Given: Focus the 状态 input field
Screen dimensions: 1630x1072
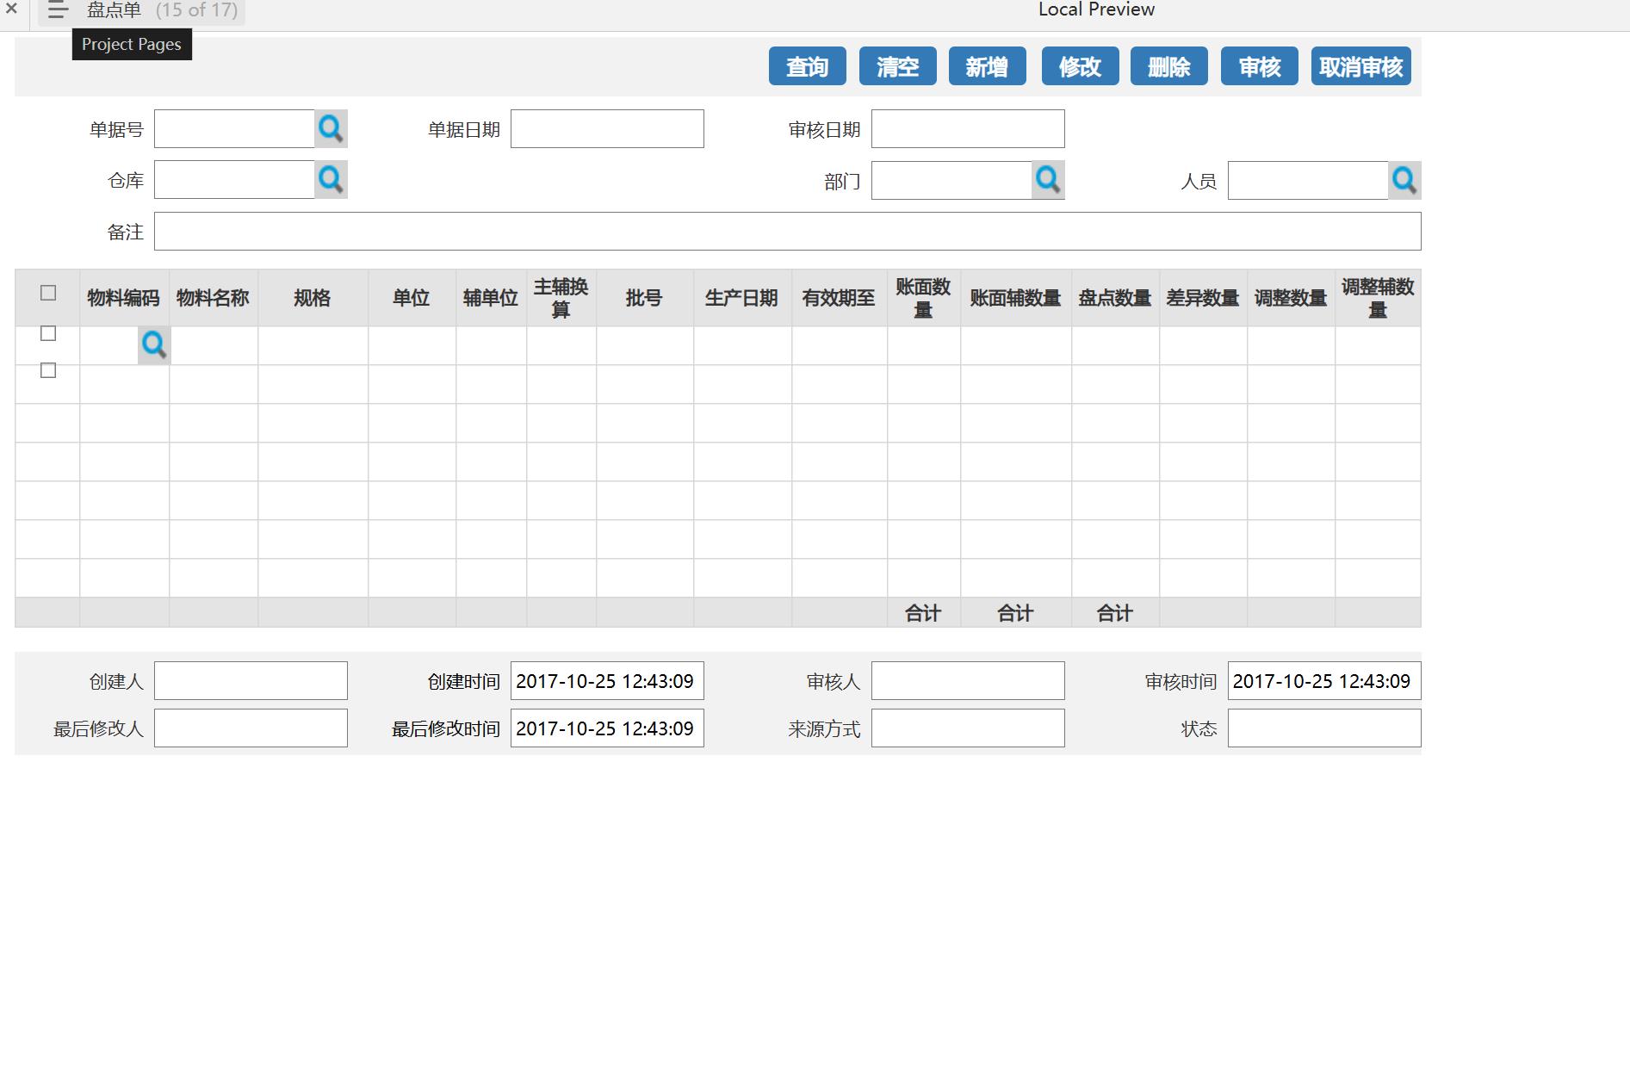Looking at the screenshot, I should [1324, 728].
